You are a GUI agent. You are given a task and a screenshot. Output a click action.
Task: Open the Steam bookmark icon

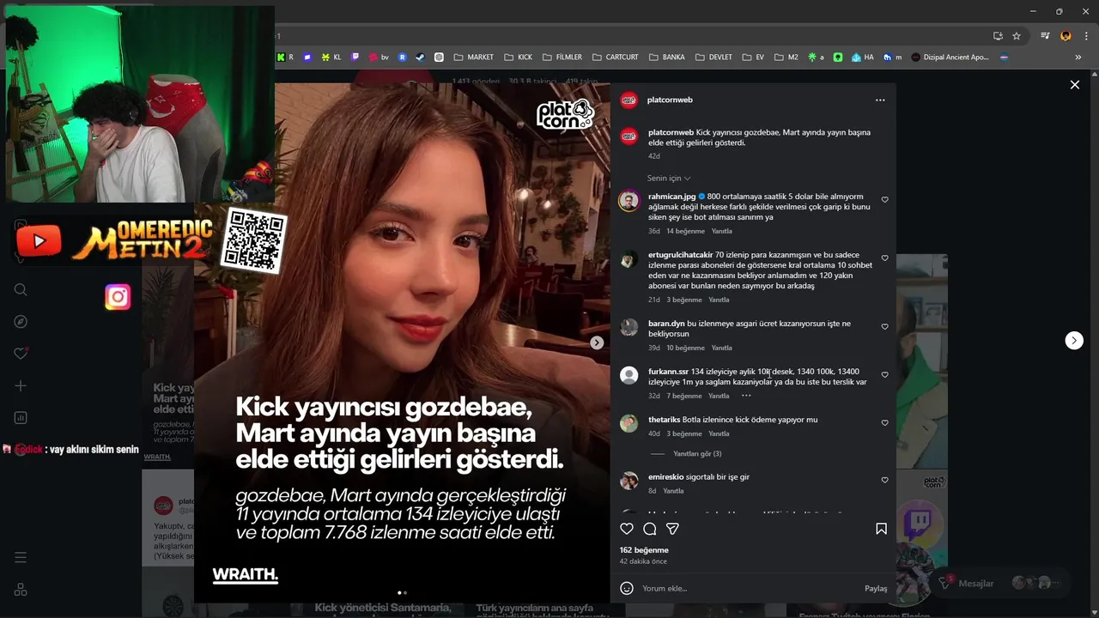click(420, 58)
